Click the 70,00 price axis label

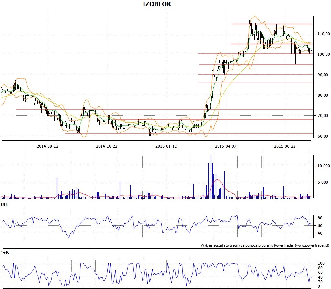(x=323, y=116)
